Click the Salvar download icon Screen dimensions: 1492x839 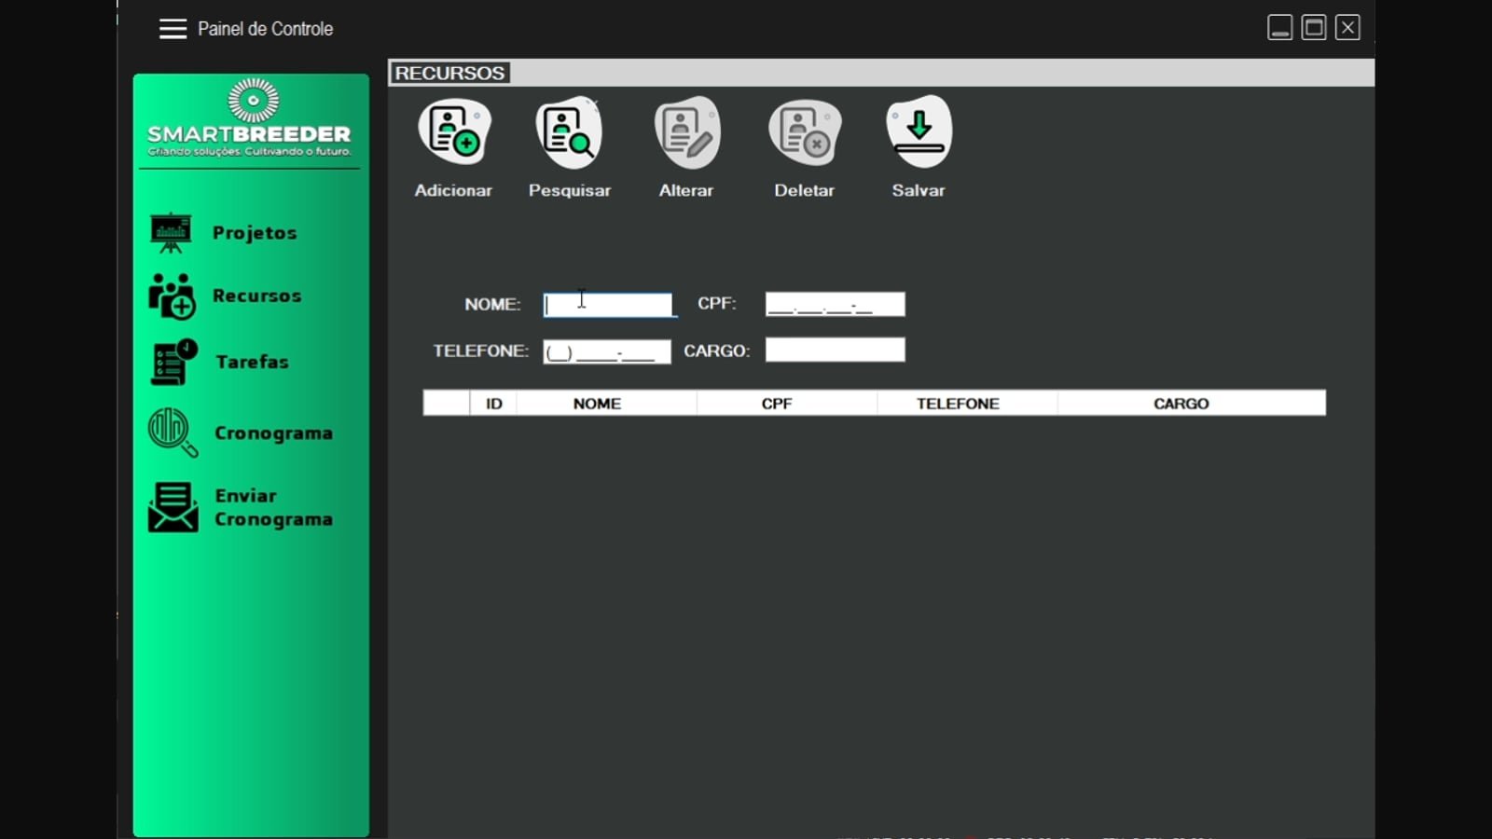(x=919, y=131)
